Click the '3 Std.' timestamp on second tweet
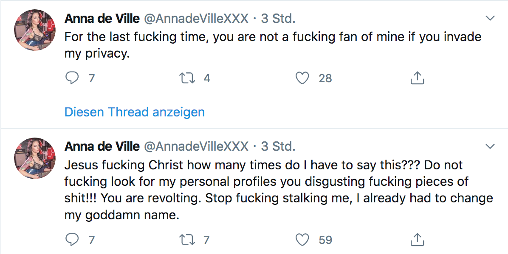Screen dimensions: 508x254 point(278,146)
